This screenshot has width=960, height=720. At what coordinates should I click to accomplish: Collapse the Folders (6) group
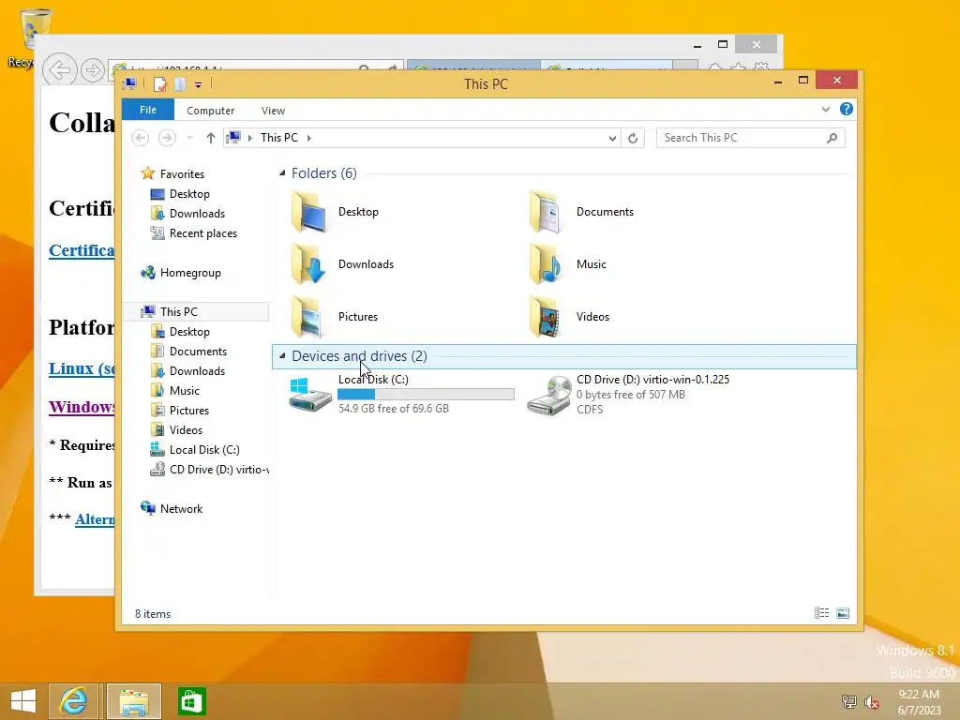tap(282, 173)
